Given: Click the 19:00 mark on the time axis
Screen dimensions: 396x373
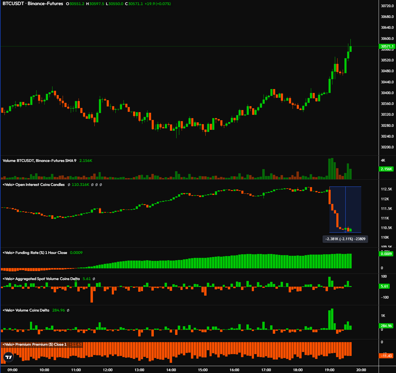Looking at the screenshot, I should [x=330, y=370].
